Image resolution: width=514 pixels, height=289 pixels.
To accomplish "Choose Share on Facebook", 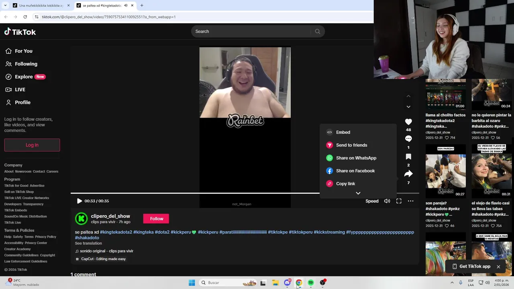I will pos(358,171).
